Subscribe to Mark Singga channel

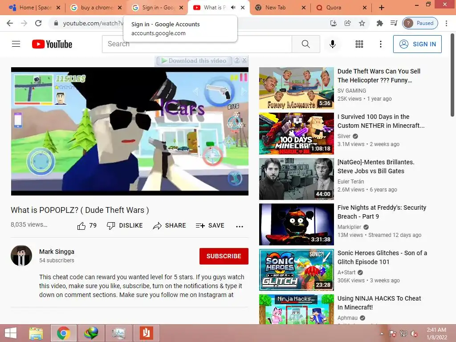(224, 256)
